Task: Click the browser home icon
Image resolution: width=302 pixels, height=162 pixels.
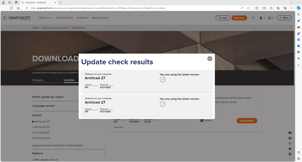Action: click(x=18, y=8)
